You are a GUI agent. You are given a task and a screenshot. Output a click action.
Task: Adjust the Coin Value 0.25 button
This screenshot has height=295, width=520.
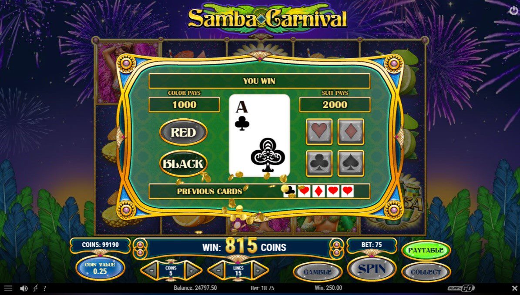click(x=100, y=268)
